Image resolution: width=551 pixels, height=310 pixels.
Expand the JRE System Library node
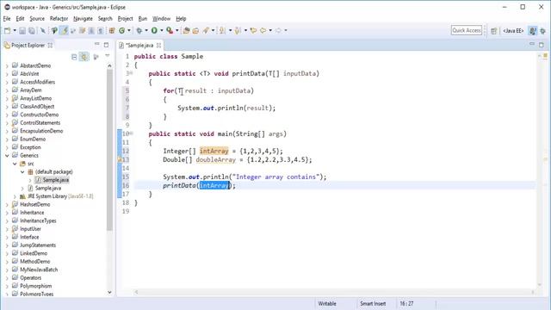click(x=15, y=196)
